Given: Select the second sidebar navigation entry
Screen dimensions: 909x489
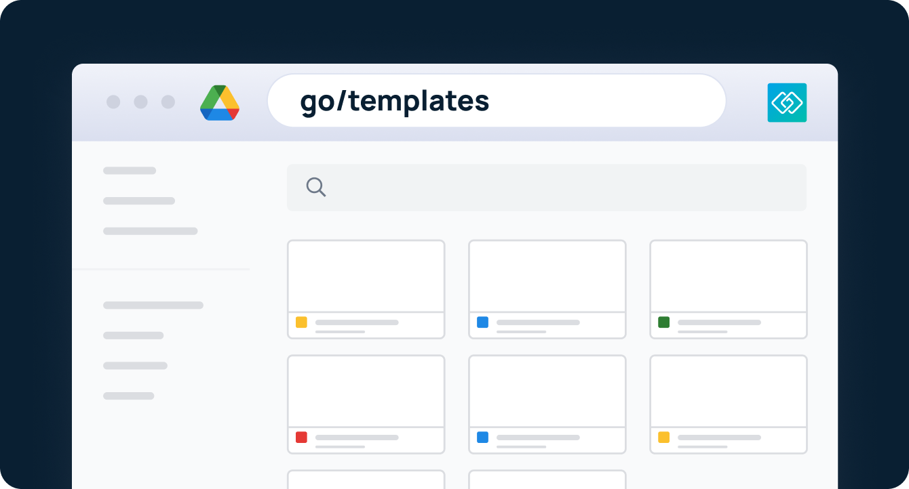Looking at the screenshot, I should pos(139,200).
